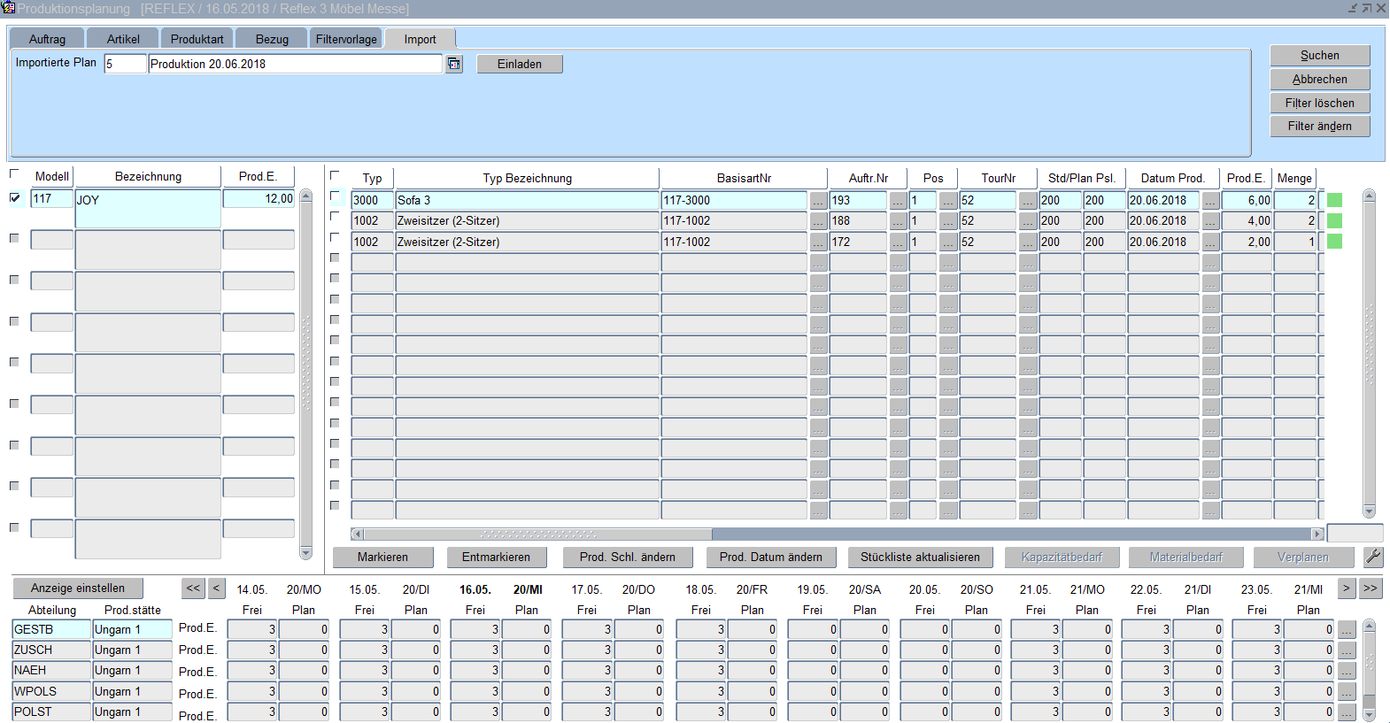The image size is (1390, 723).
Task: Click the Suchen button
Action: pos(1319,55)
